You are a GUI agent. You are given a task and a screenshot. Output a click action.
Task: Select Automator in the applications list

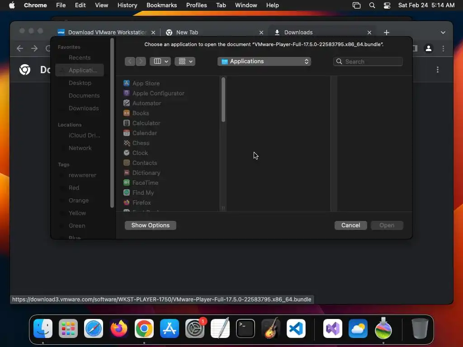pyautogui.click(x=142, y=103)
